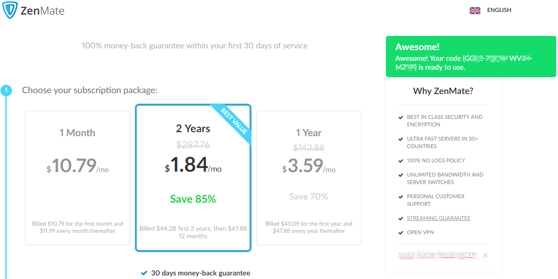The image size is (558, 279).
Task: Select the 1 Year subscription package
Action: pyautogui.click(x=309, y=178)
